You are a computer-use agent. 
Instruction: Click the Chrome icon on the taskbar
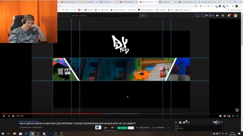(x=32, y=133)
